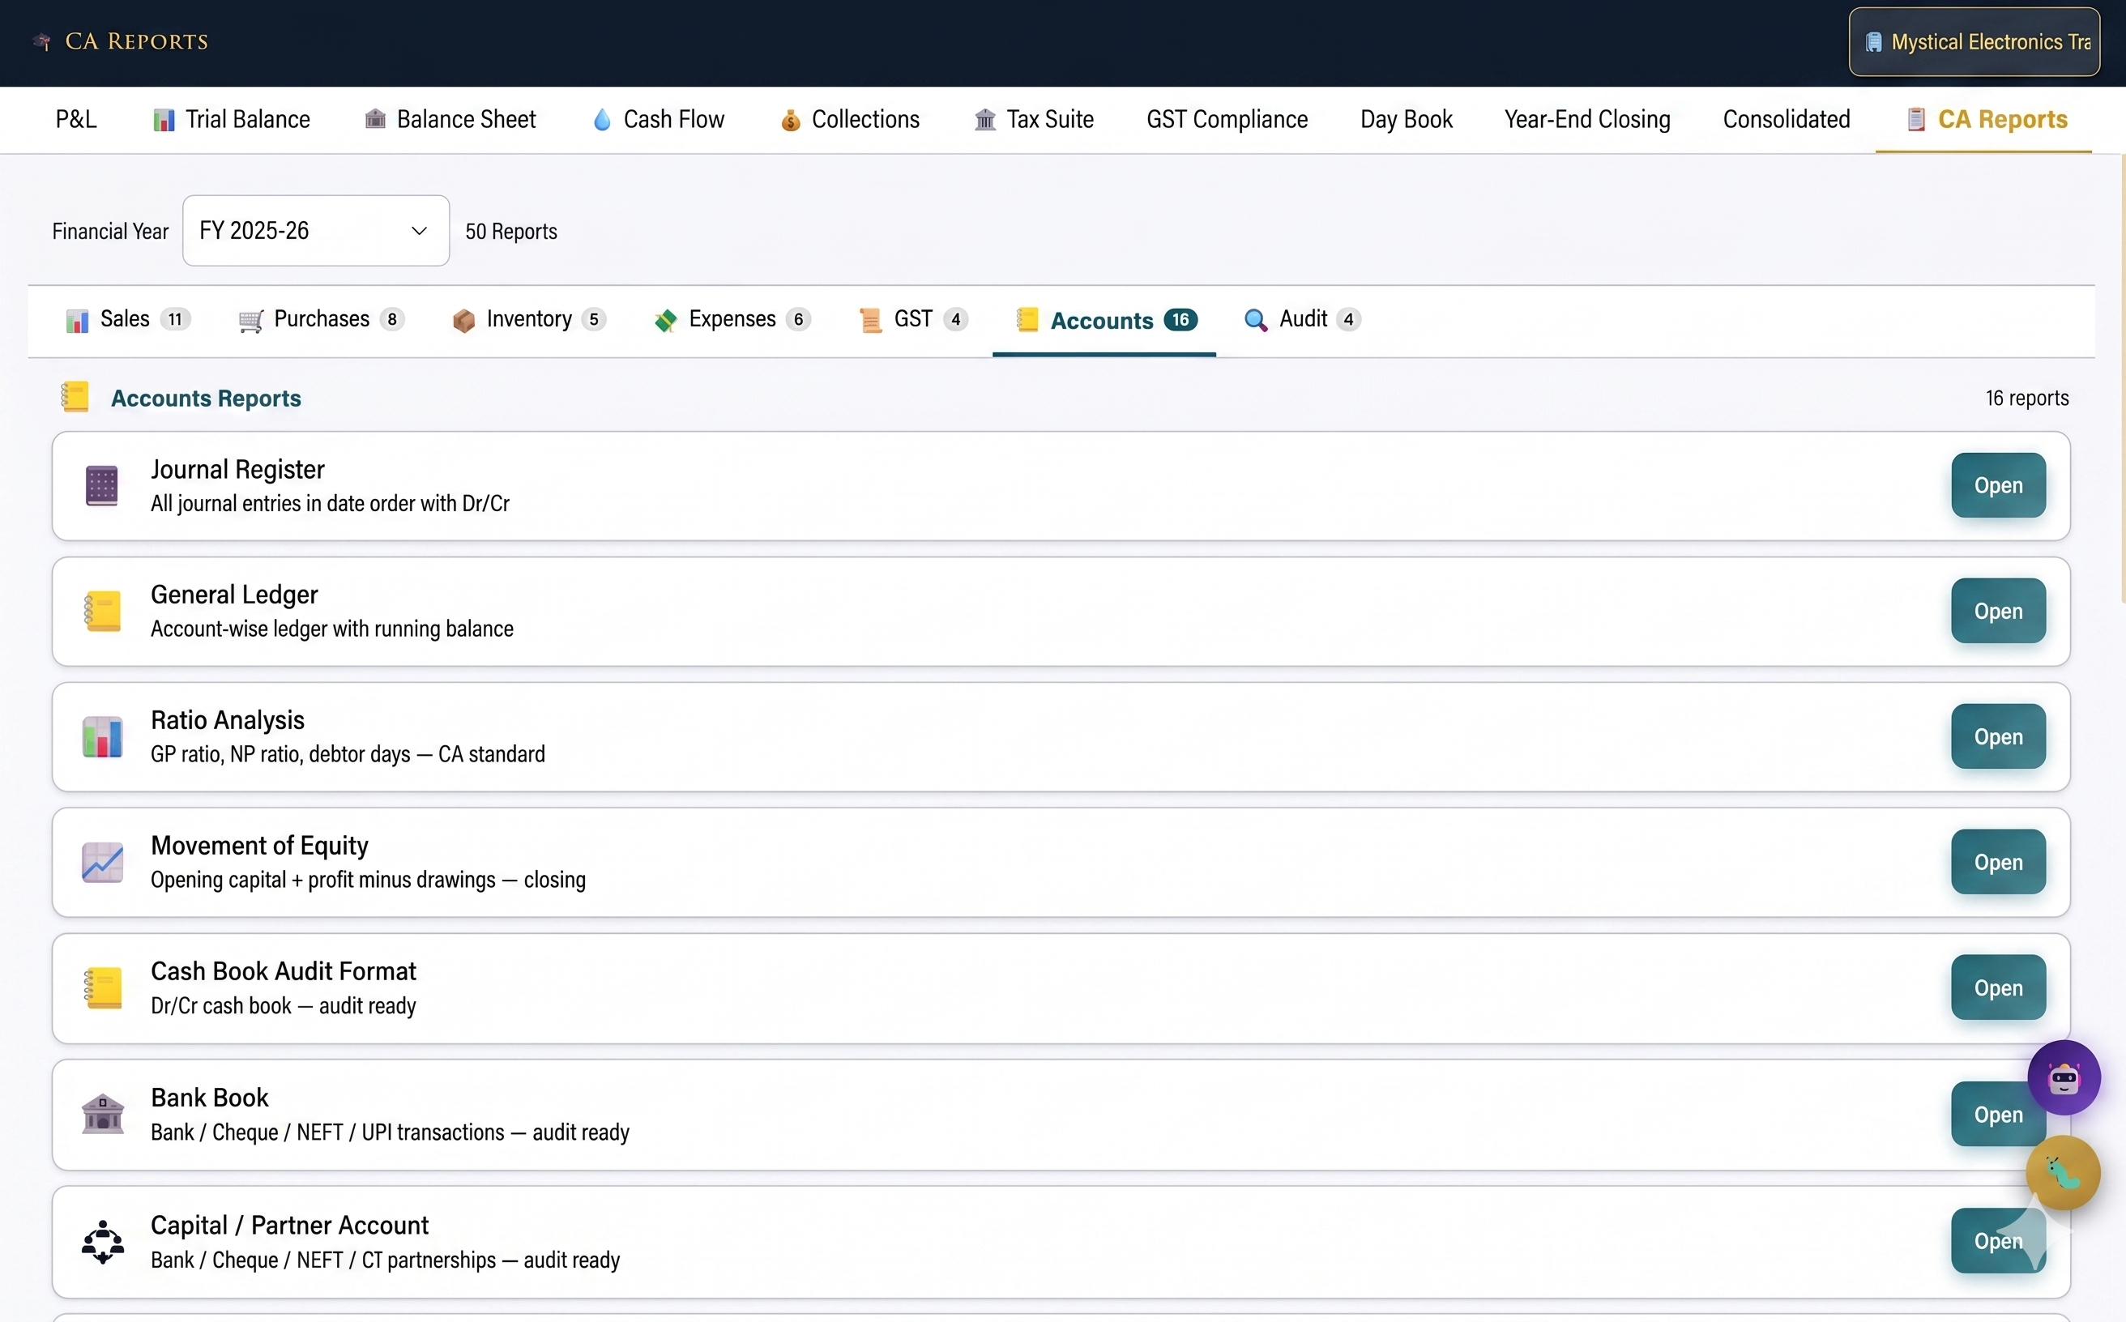Click the CA Reports logo icon in header
This screenshot has height=1322, width=2126.
click(41, 41)
